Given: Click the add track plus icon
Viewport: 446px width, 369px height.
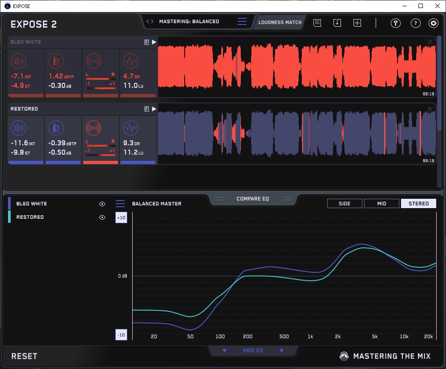Looking at the screenshot, I should (357, 23).
